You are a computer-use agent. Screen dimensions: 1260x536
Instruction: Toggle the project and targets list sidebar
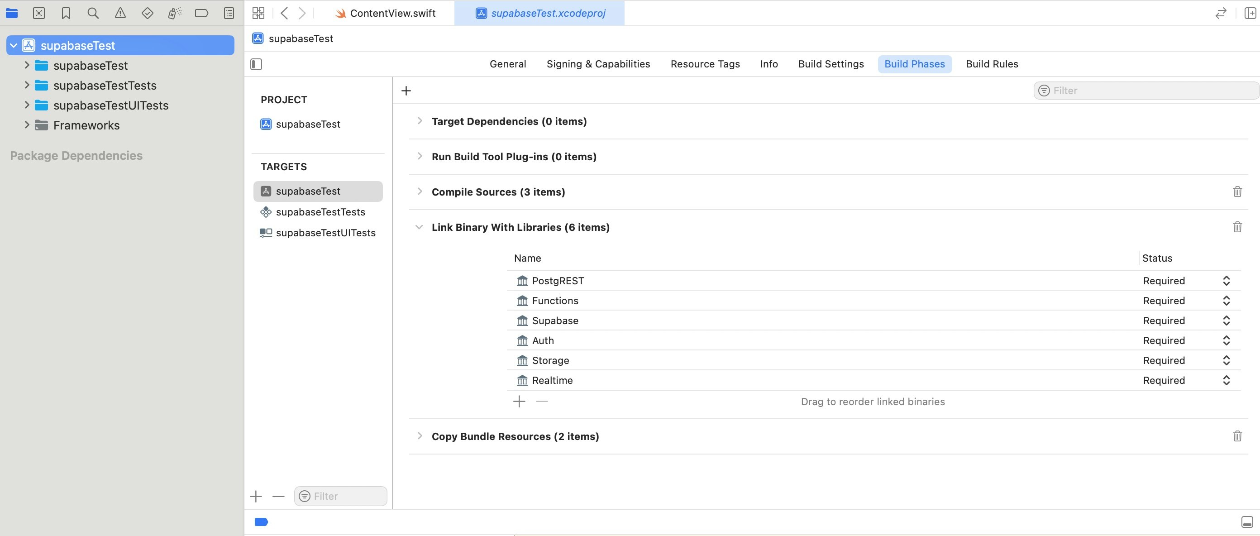click(x=256, y=64)
